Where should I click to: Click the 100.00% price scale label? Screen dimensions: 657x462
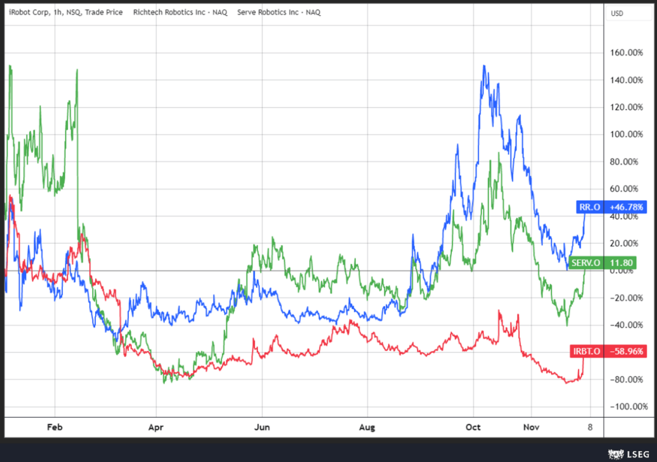[626, 134]
